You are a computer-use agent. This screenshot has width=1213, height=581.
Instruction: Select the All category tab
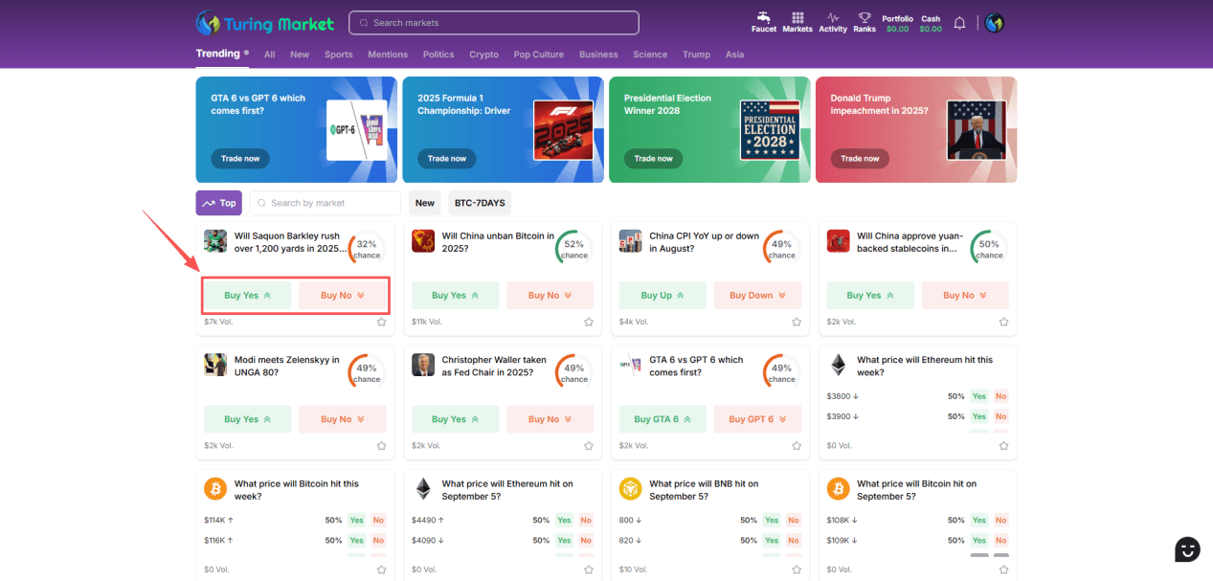pos(269,55)
